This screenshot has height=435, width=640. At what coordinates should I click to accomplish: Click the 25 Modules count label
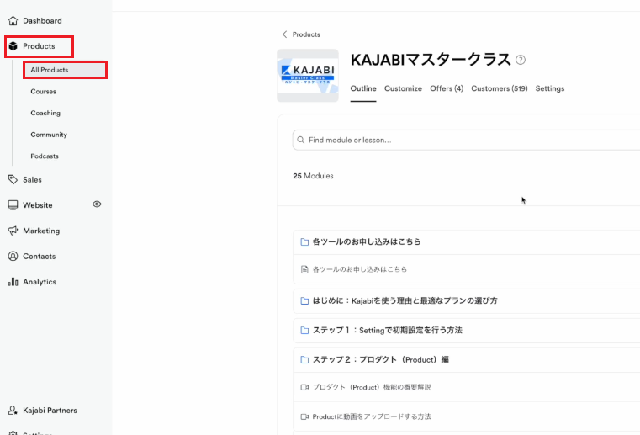pyautogui.click(x=313, y=176)
